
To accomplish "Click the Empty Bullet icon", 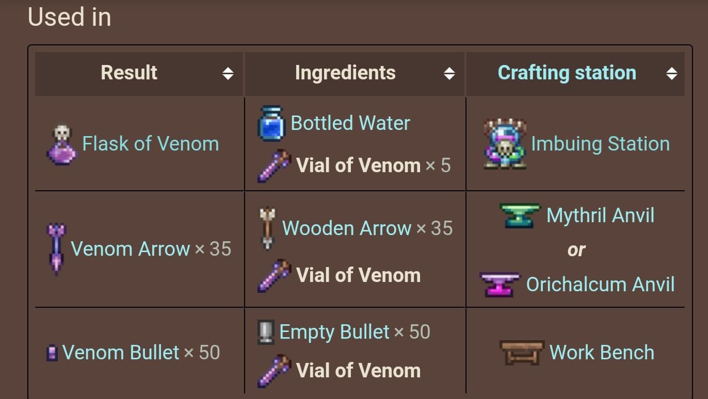I will pyautogui.click(x=265, y=332).
